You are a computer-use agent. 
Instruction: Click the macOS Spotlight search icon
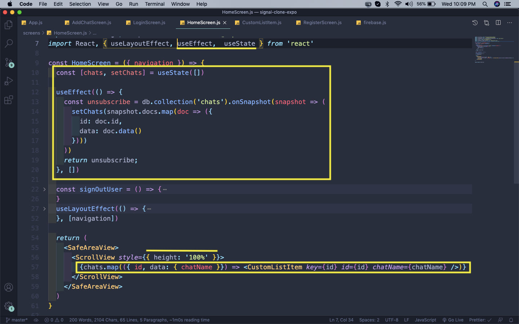tap(485, 4)
